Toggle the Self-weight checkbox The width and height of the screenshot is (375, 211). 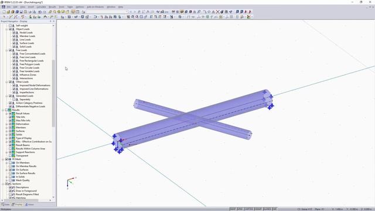click(10, 25)
